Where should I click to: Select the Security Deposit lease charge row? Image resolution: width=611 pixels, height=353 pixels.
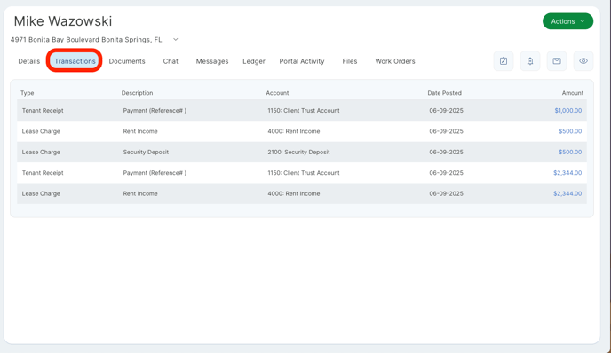302,153
